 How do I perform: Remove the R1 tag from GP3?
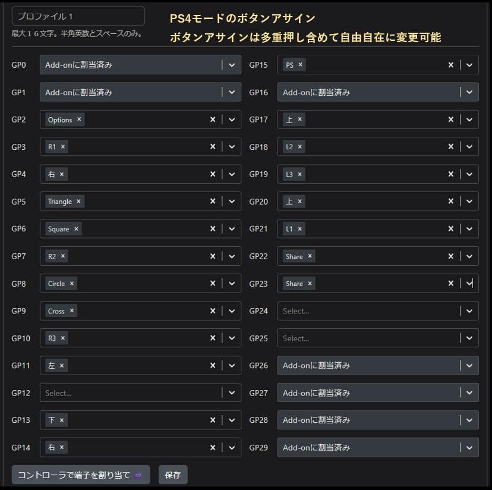tap(63, 147)
